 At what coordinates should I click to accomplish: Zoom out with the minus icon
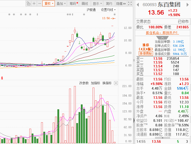click(x=40, y=4)
